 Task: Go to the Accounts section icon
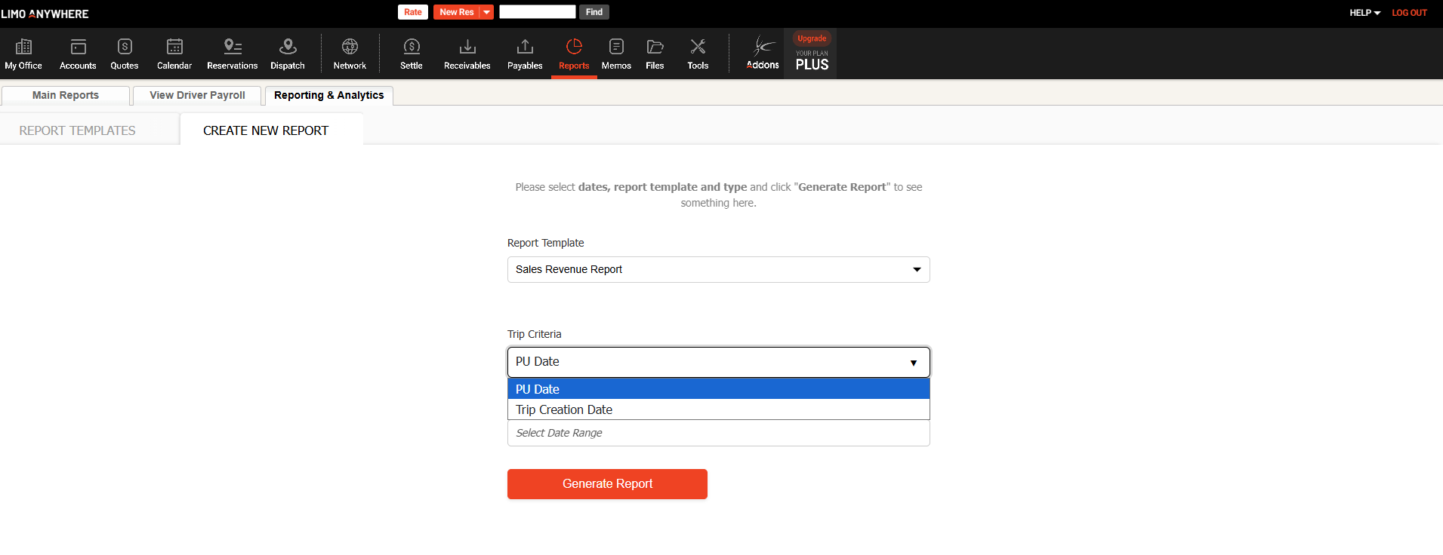78,48
